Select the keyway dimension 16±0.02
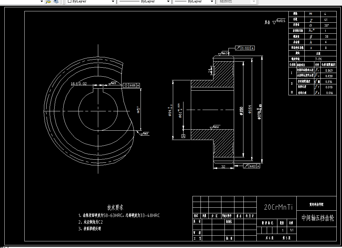This screenshot has width=342, height=248. pyautogui.click(x=79, y=84)
